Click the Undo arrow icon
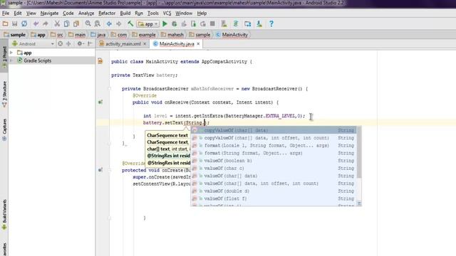 (36, 23)
